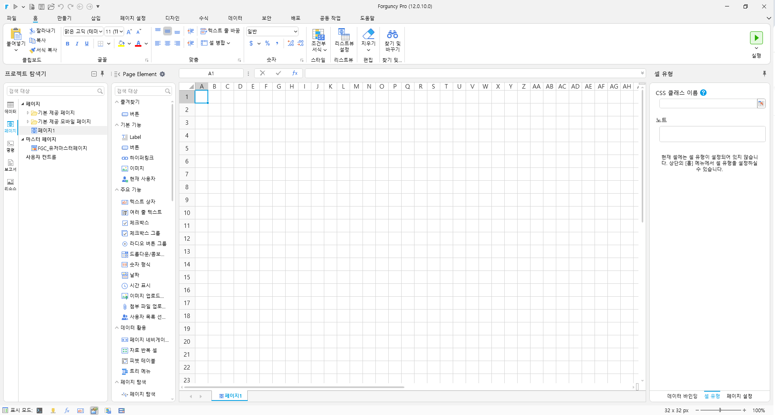Toggle Italic formatting
The height and width of the screenshot is (415, 775).
click(x=77, y=43)
